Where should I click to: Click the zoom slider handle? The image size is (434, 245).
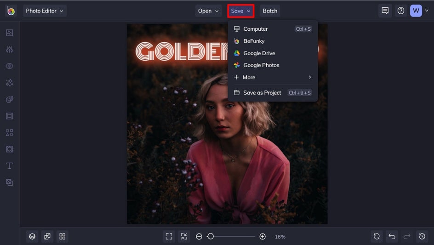[x=211, y=236]
